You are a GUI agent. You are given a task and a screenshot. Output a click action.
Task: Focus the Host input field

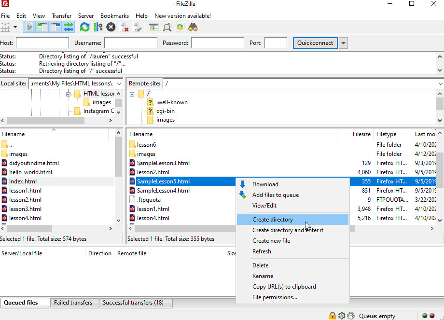pos(42,43)
